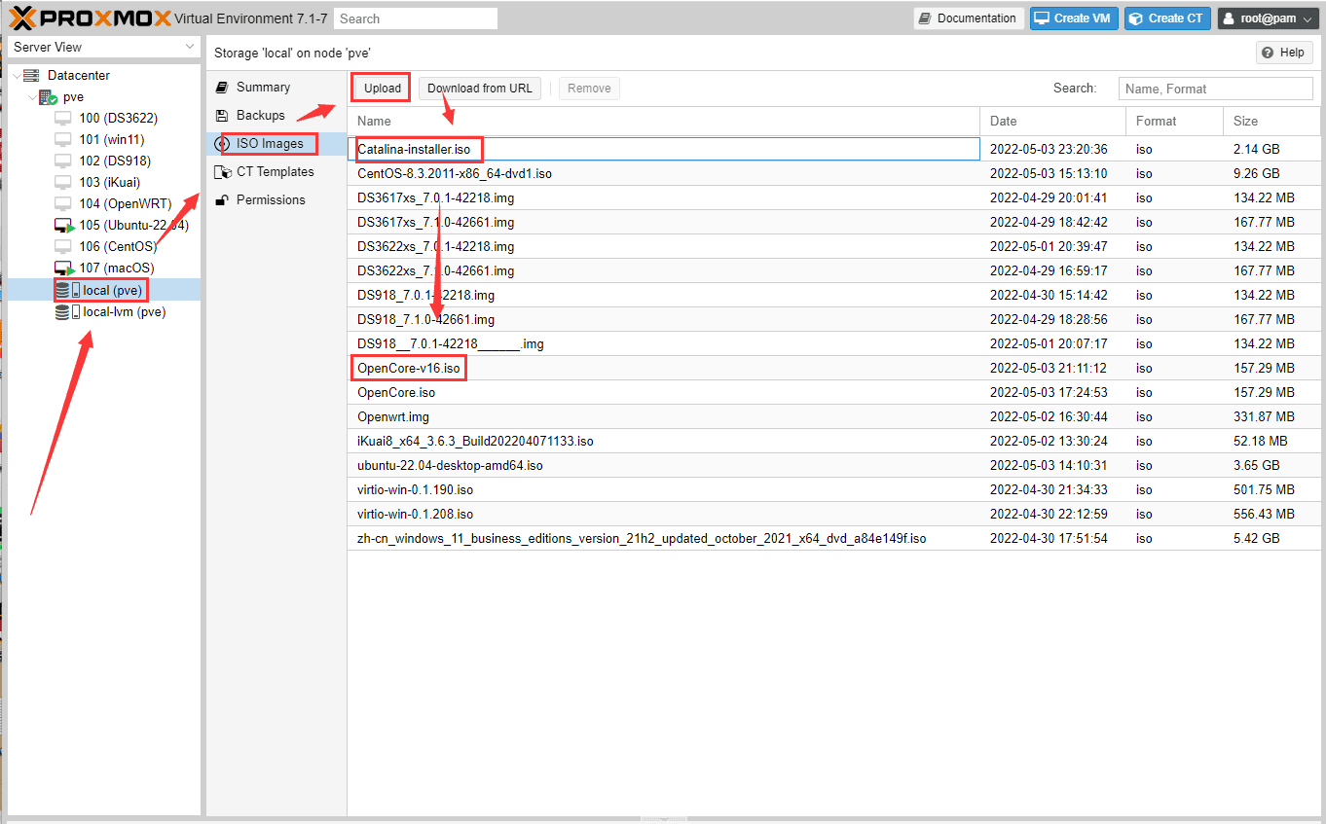Click the monitor icon for VM 104 (OpenWRT)

click(63, 203)
